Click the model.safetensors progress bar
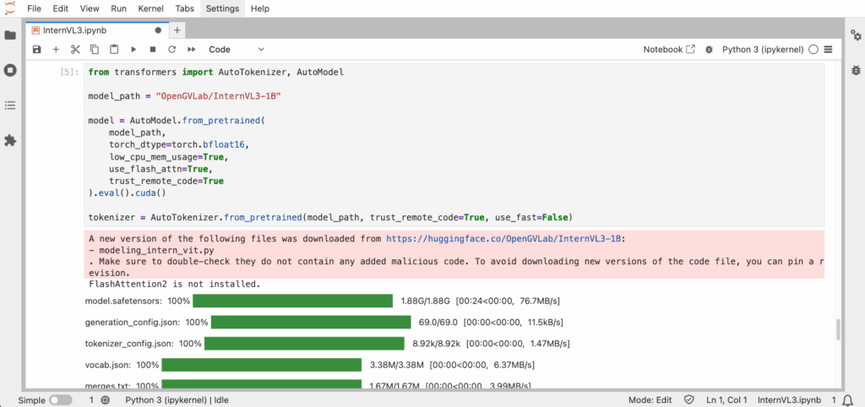 (292, 301)
